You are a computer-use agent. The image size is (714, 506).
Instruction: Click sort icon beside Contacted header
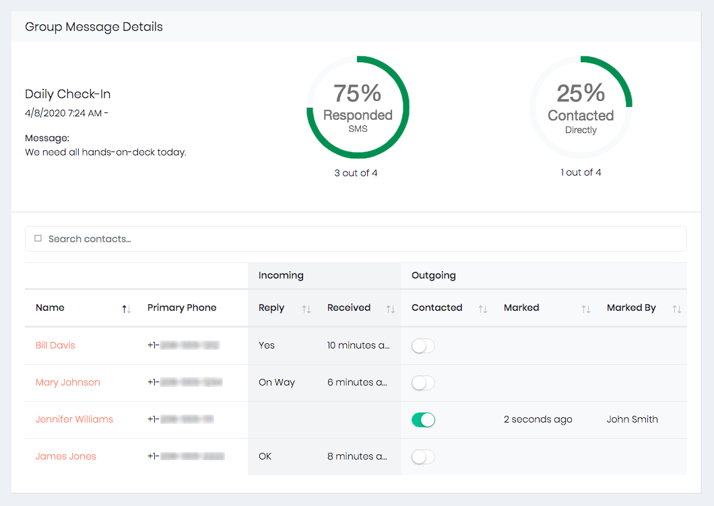(x=482, y=309)
